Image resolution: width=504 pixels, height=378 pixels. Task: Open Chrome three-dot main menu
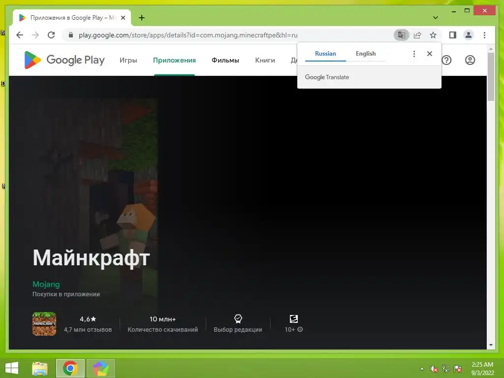click(x=484, y=35)
